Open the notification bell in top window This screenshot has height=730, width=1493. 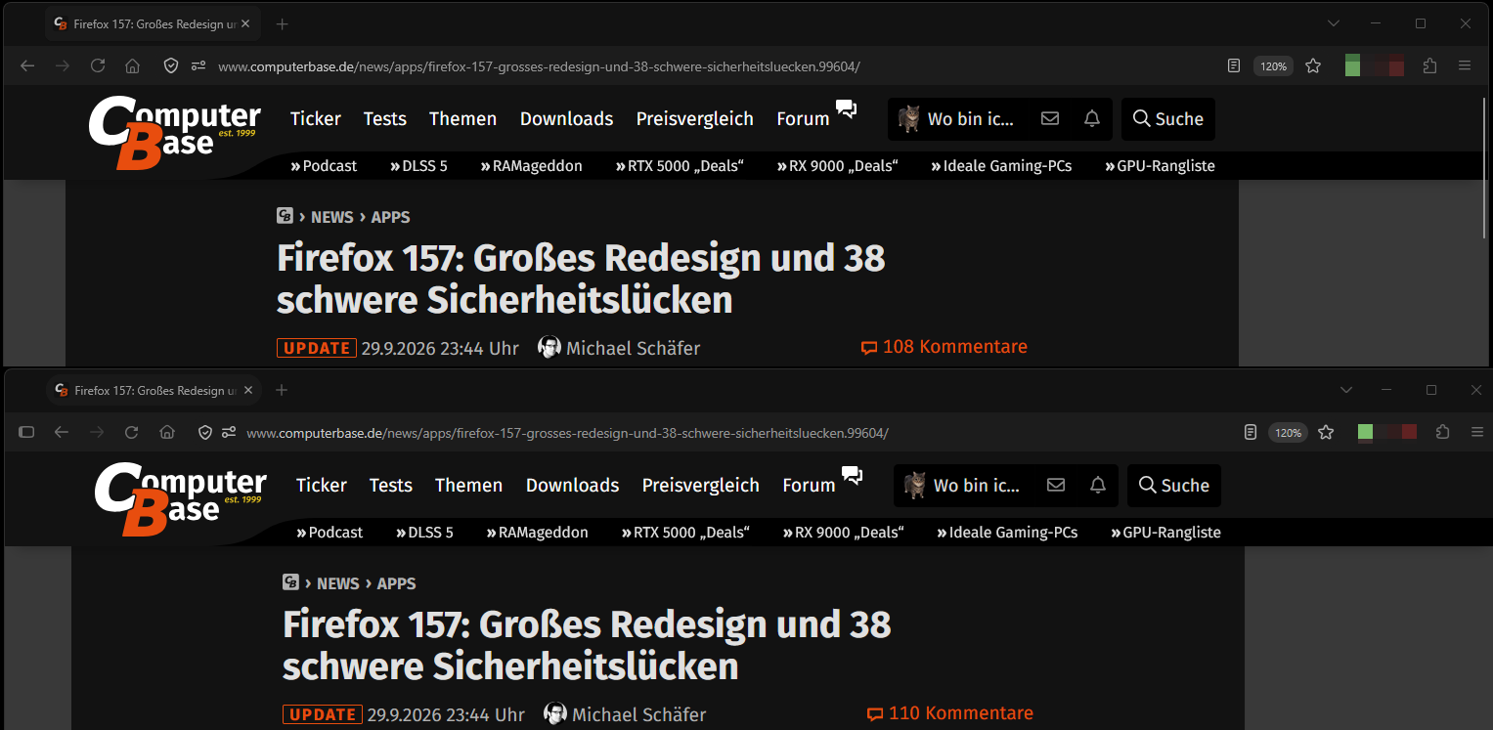click(1092, 118)
